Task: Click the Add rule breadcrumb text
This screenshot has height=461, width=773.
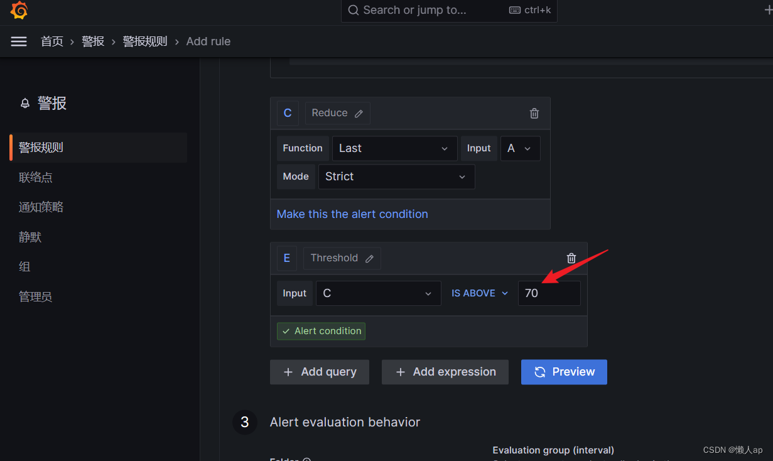Action: click(x=208, y=41)
